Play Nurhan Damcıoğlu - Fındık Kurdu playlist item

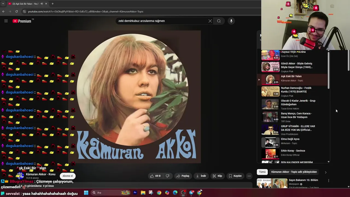tap(293, 92)
